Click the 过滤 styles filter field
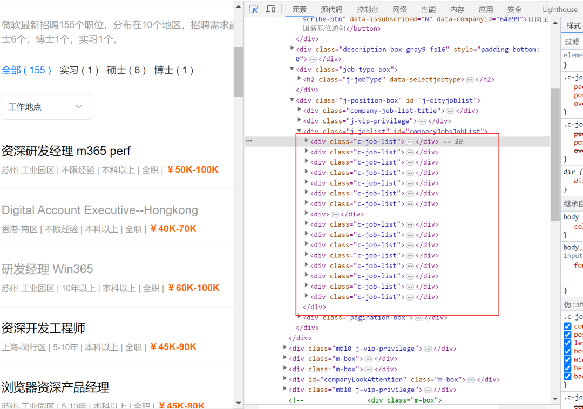The image size is (583, 409). coord(572,42)
